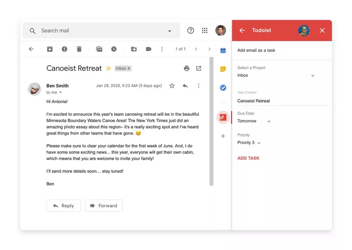The height and width of the screenshot is (250, 352).
Task: Open the Todoist account avatar
Action: pos(304,30)
